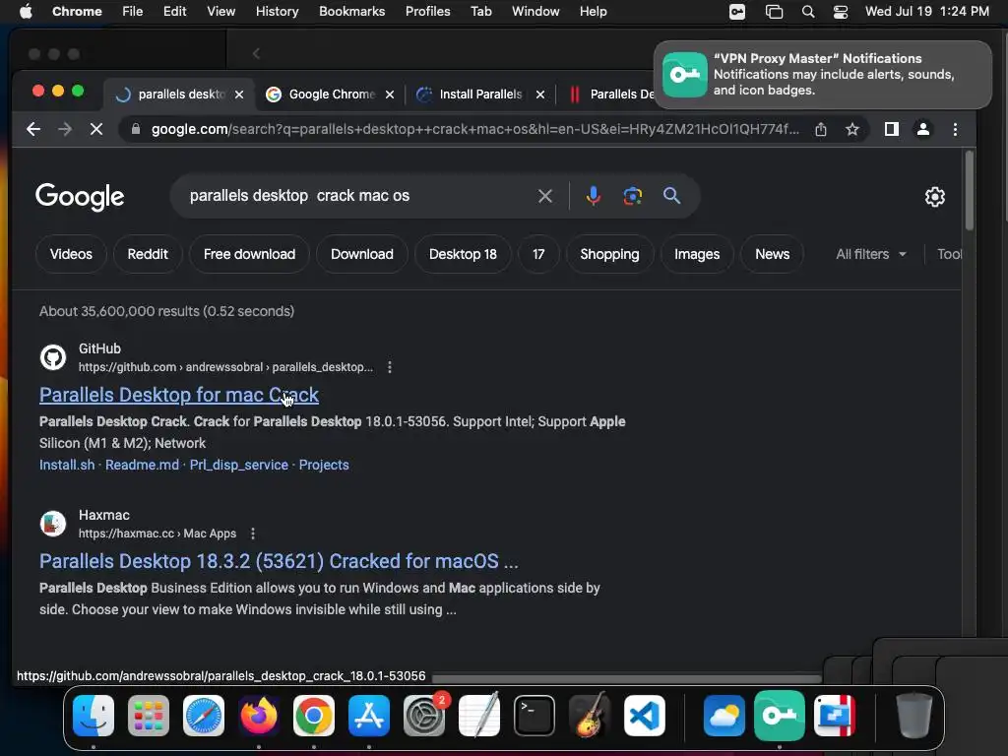
Task: Filter results by Videos
Action: (71, 254)
